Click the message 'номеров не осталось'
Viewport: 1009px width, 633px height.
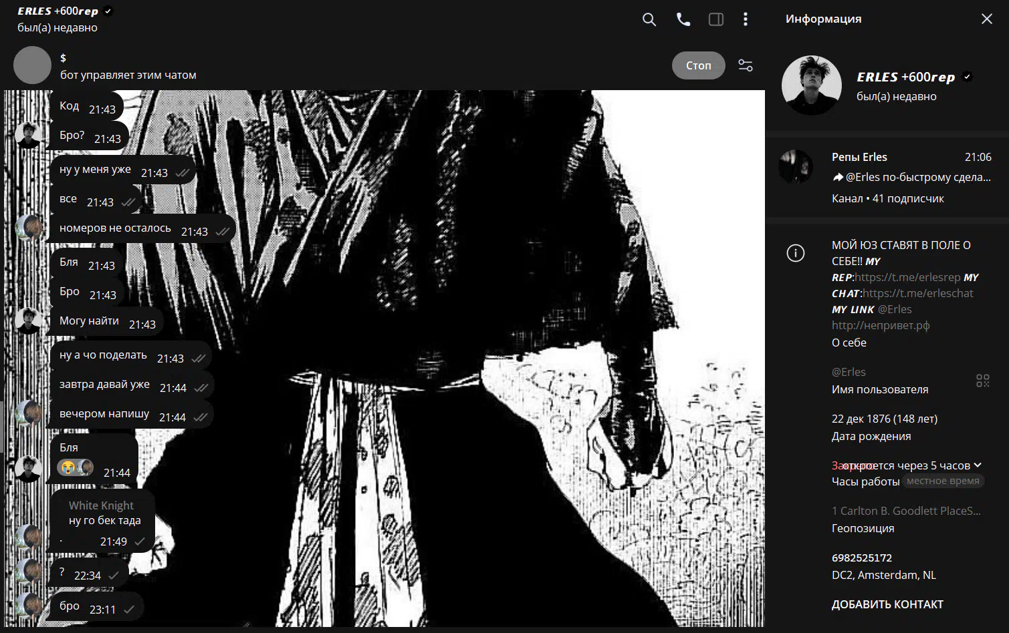(142, 229)
